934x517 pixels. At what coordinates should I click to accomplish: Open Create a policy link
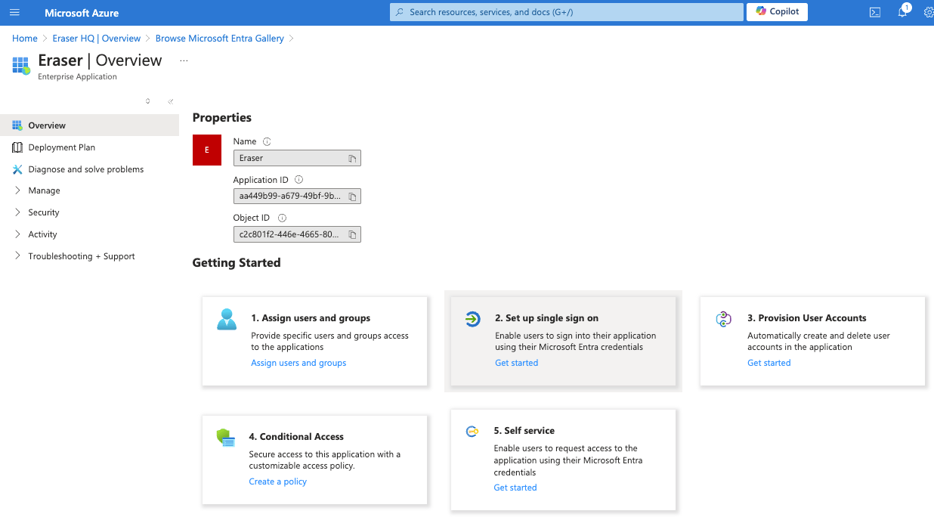tap(278, 481)
